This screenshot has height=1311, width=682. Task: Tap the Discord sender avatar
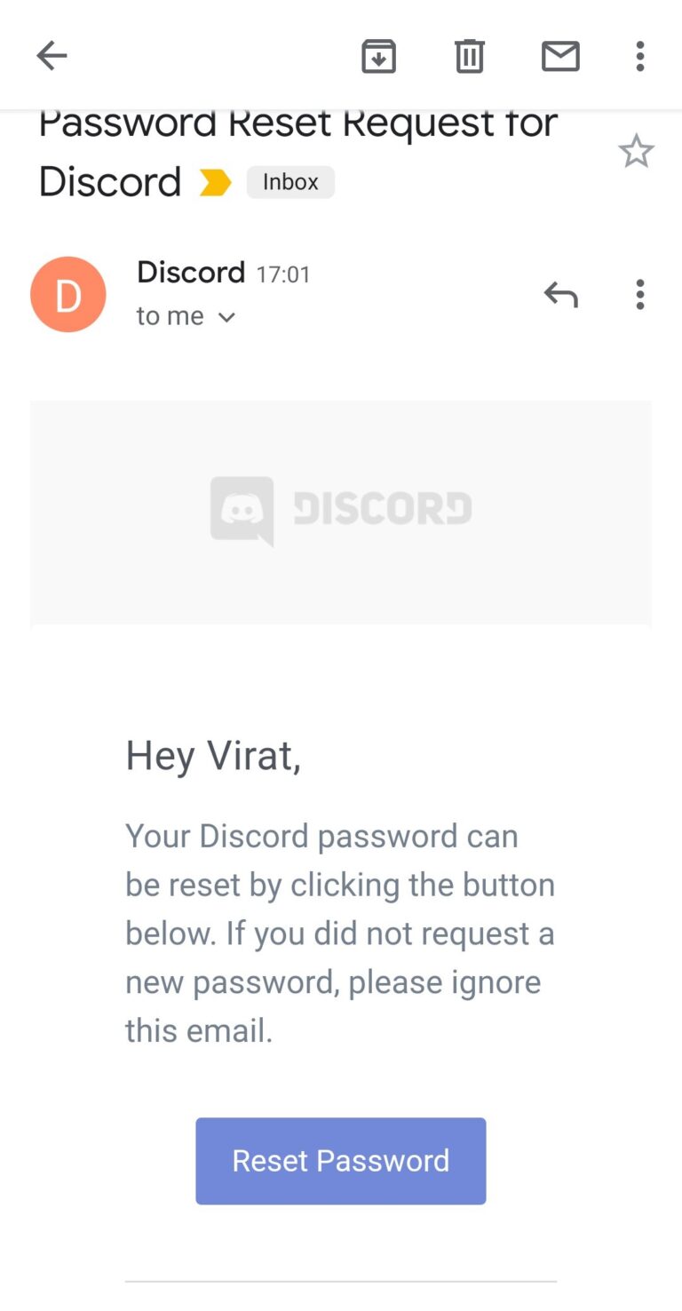pos(68,294)
